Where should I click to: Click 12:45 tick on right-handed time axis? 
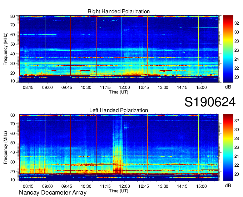[x=144, y=87]
